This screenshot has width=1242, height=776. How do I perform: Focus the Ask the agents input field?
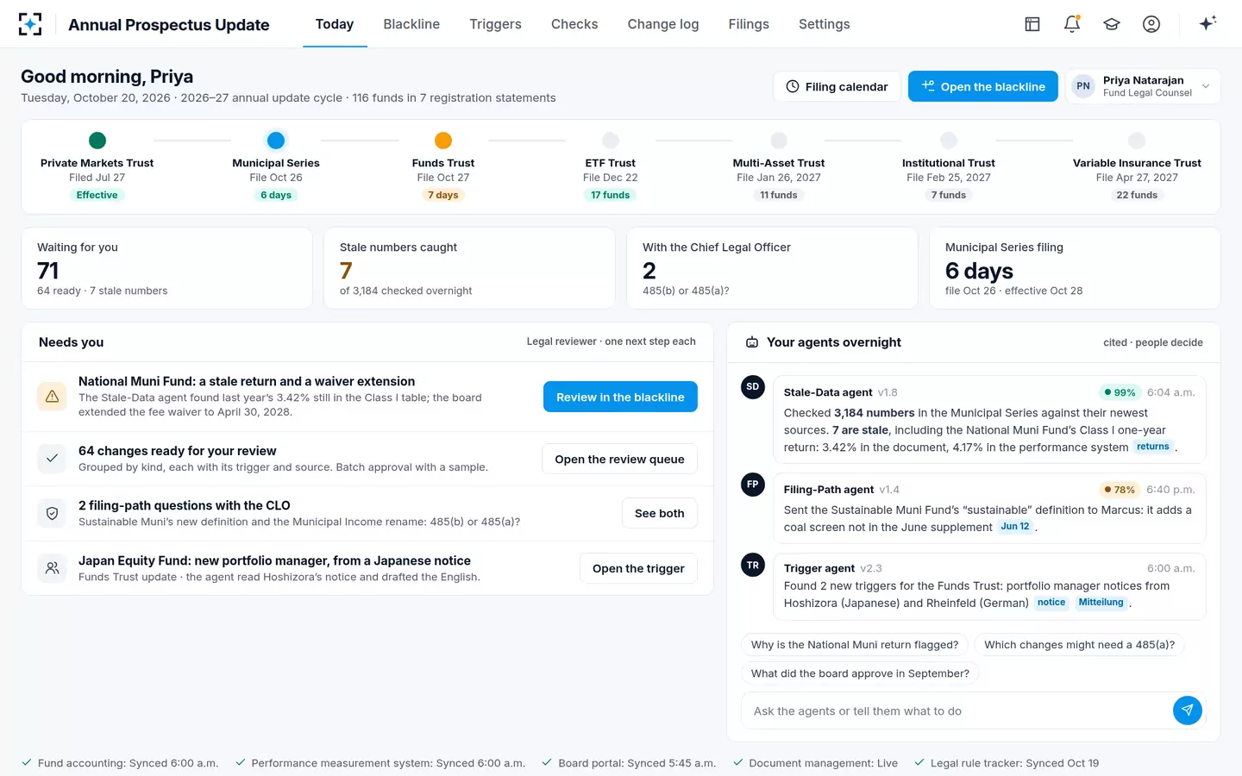957,711
